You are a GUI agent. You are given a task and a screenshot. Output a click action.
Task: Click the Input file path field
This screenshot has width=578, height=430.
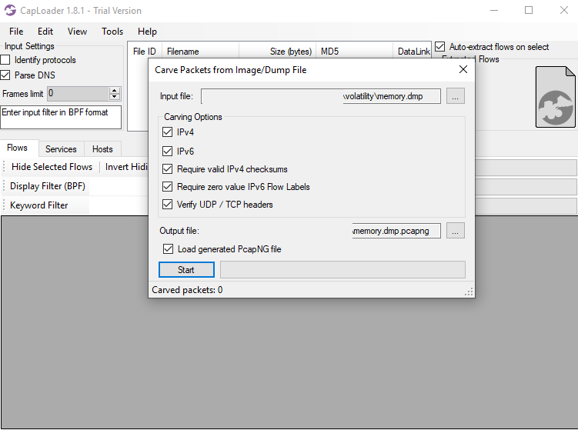(321, 96)
